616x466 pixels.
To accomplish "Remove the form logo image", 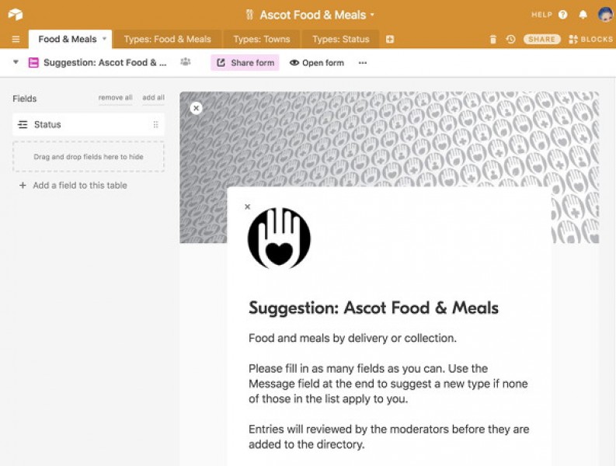I will [x=248, y=207].
